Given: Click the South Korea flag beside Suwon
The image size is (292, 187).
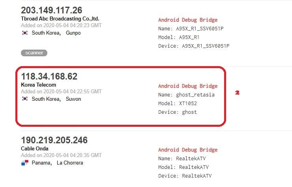Looking at the screenshot, I should point(25,99).
